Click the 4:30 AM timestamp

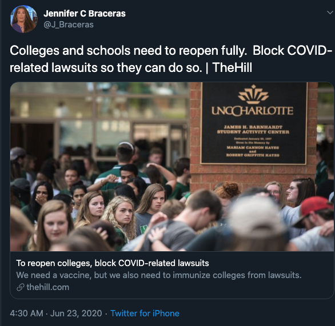click(26, 313)
